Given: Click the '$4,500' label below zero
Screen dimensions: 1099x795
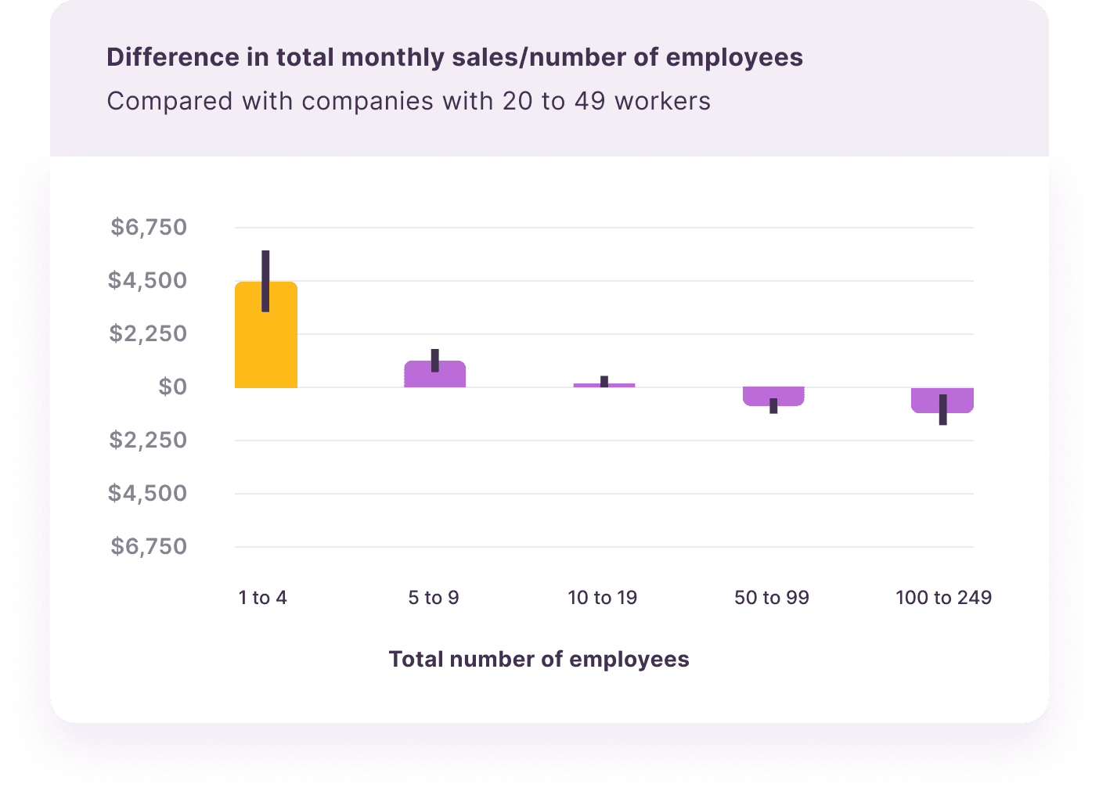Looking at the screenshot, I should click(x=148, y=493).
